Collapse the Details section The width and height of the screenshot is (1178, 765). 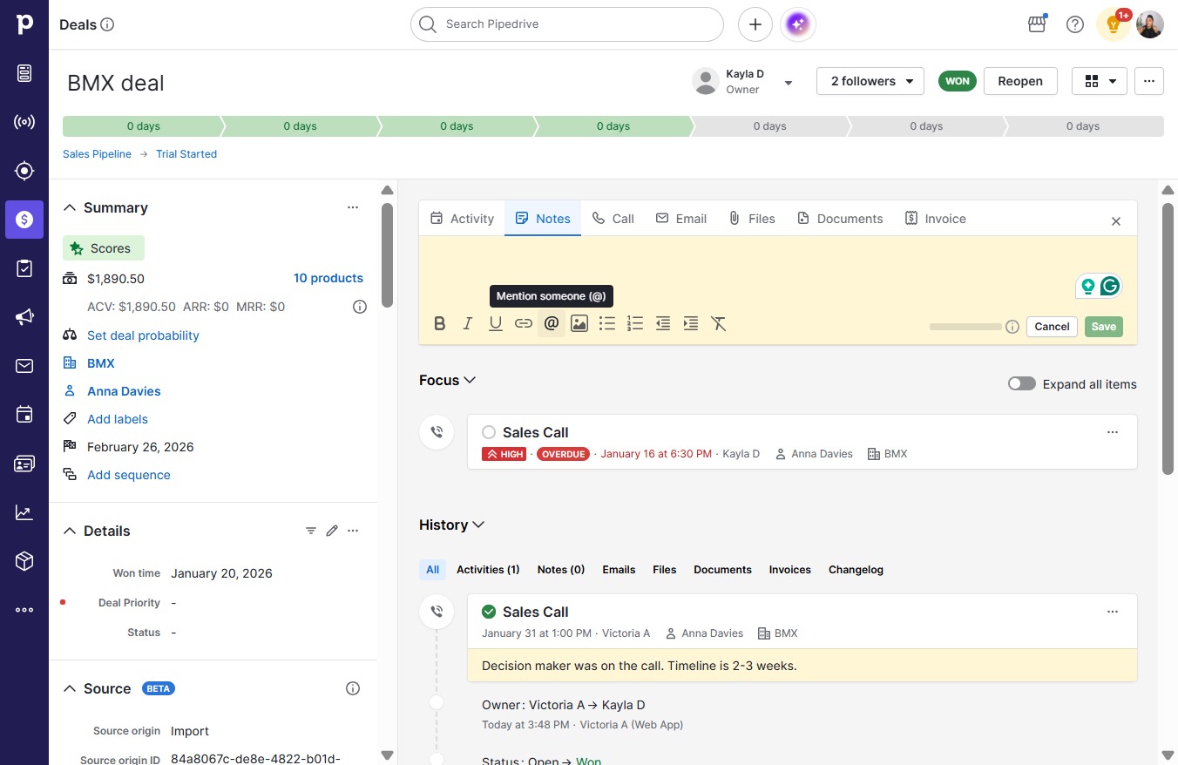click(x=70, y=531)
